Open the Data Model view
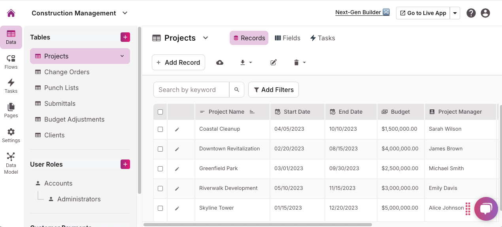502x227 pixels. pos(11,163)
